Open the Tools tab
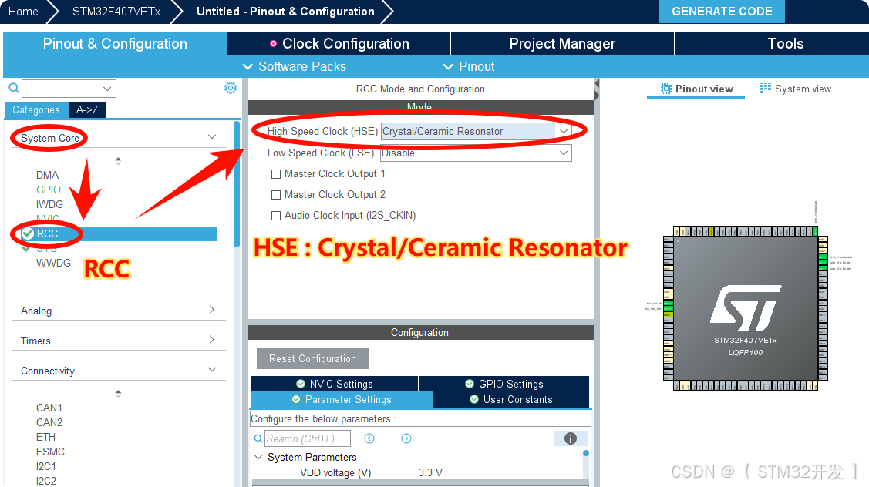869x487 pixels. (785, 43)
